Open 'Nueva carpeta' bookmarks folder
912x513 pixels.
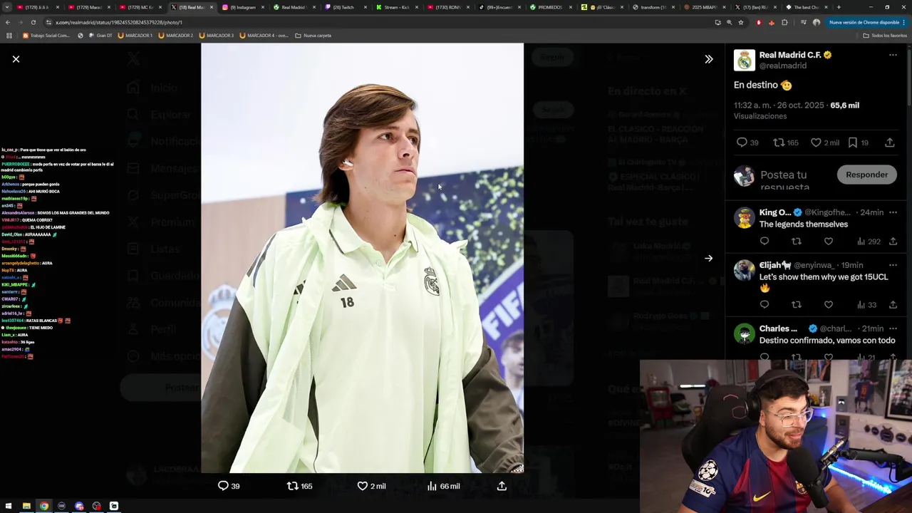[313, 35]
